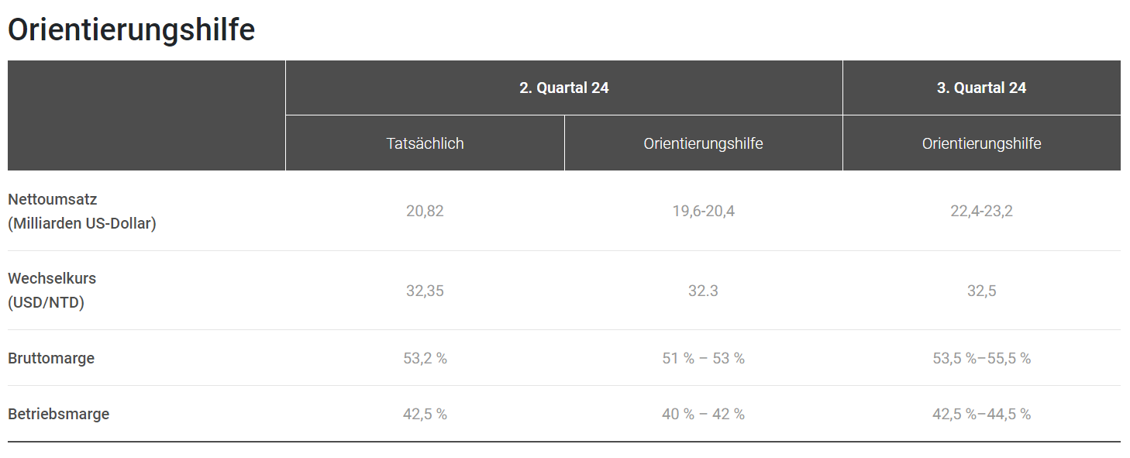Select the 32,35 exchange rate cell
1130x458 pixels.
pyautogui.click(x=425, y=291)
